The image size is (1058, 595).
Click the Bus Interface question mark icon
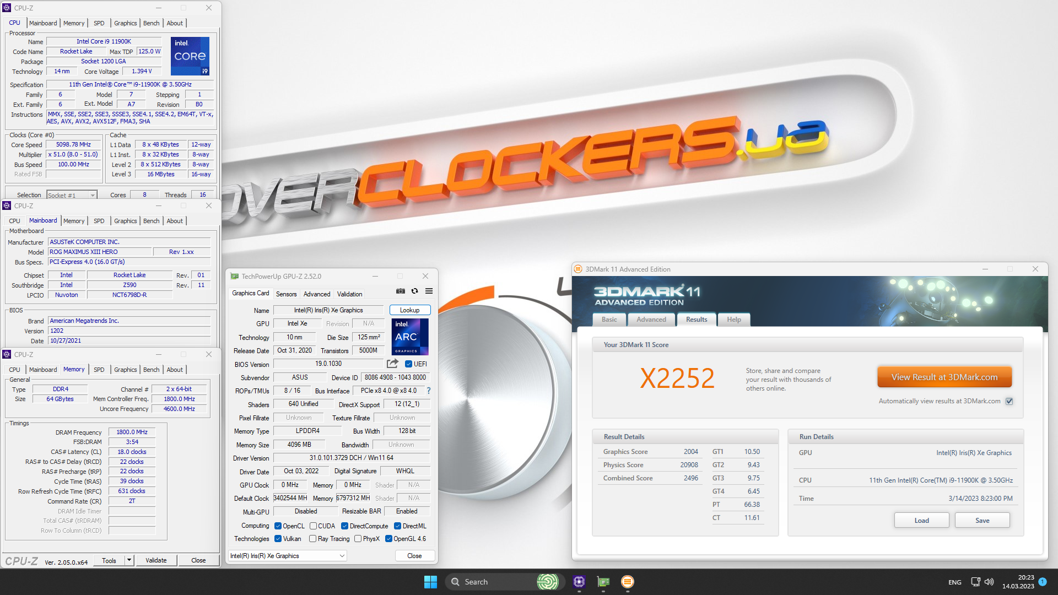pyautogui.click(x=429, y=391)
